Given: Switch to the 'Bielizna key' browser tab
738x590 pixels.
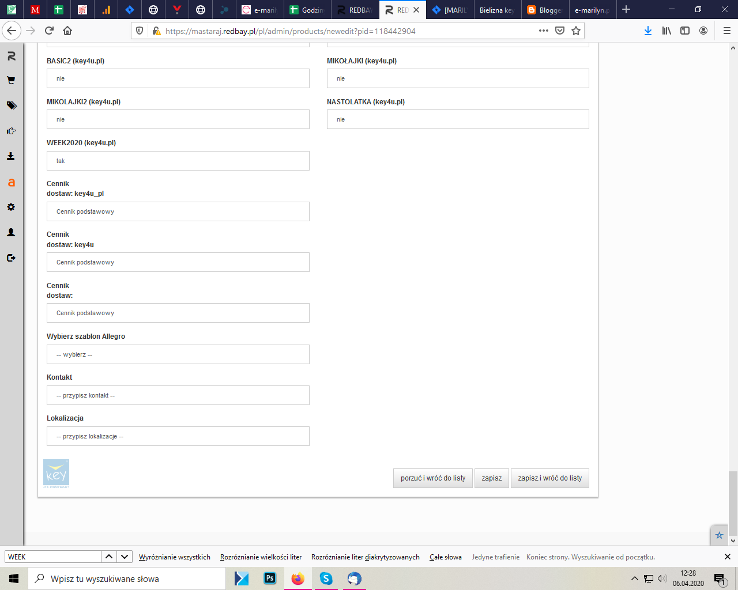Looking at the screenshot, I should [x=496, y=10].
